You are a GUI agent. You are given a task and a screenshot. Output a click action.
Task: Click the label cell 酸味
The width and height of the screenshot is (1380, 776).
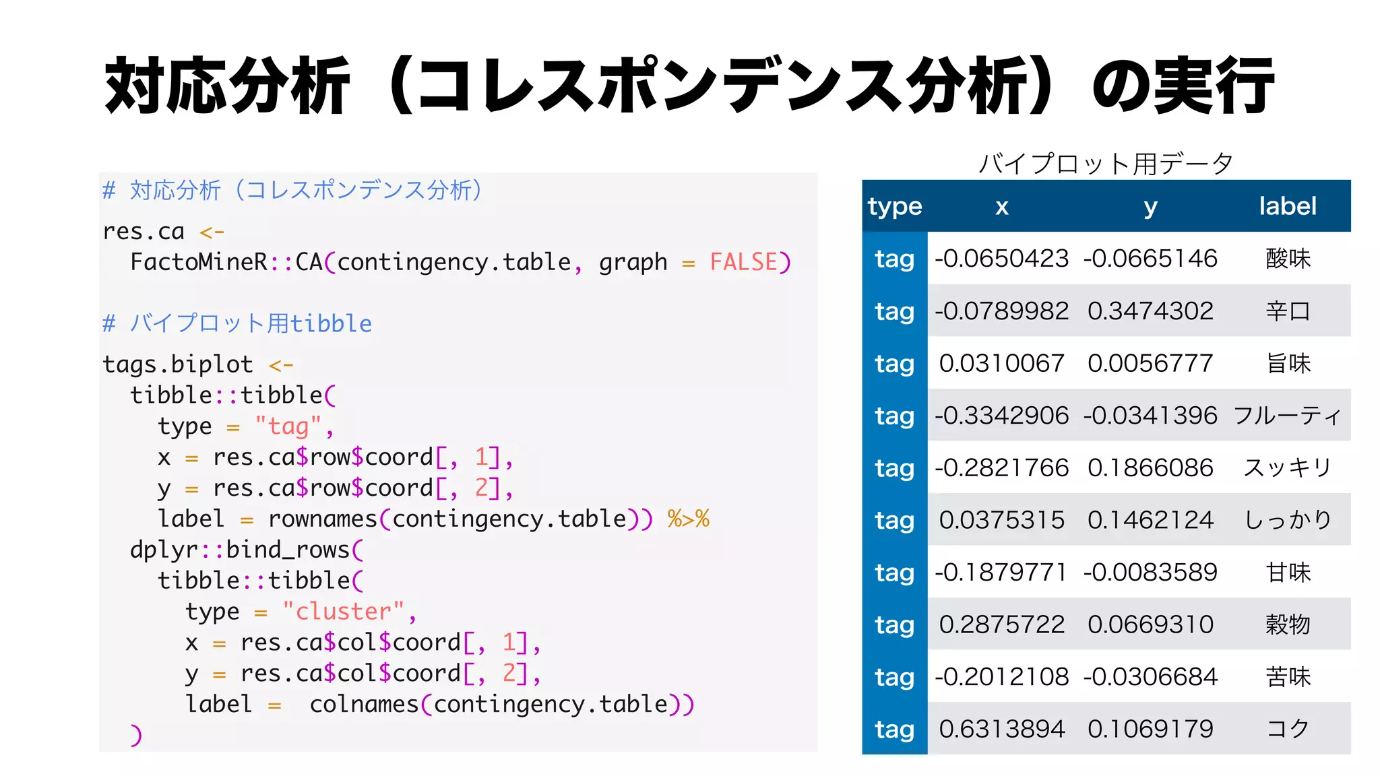(1288, 259)
